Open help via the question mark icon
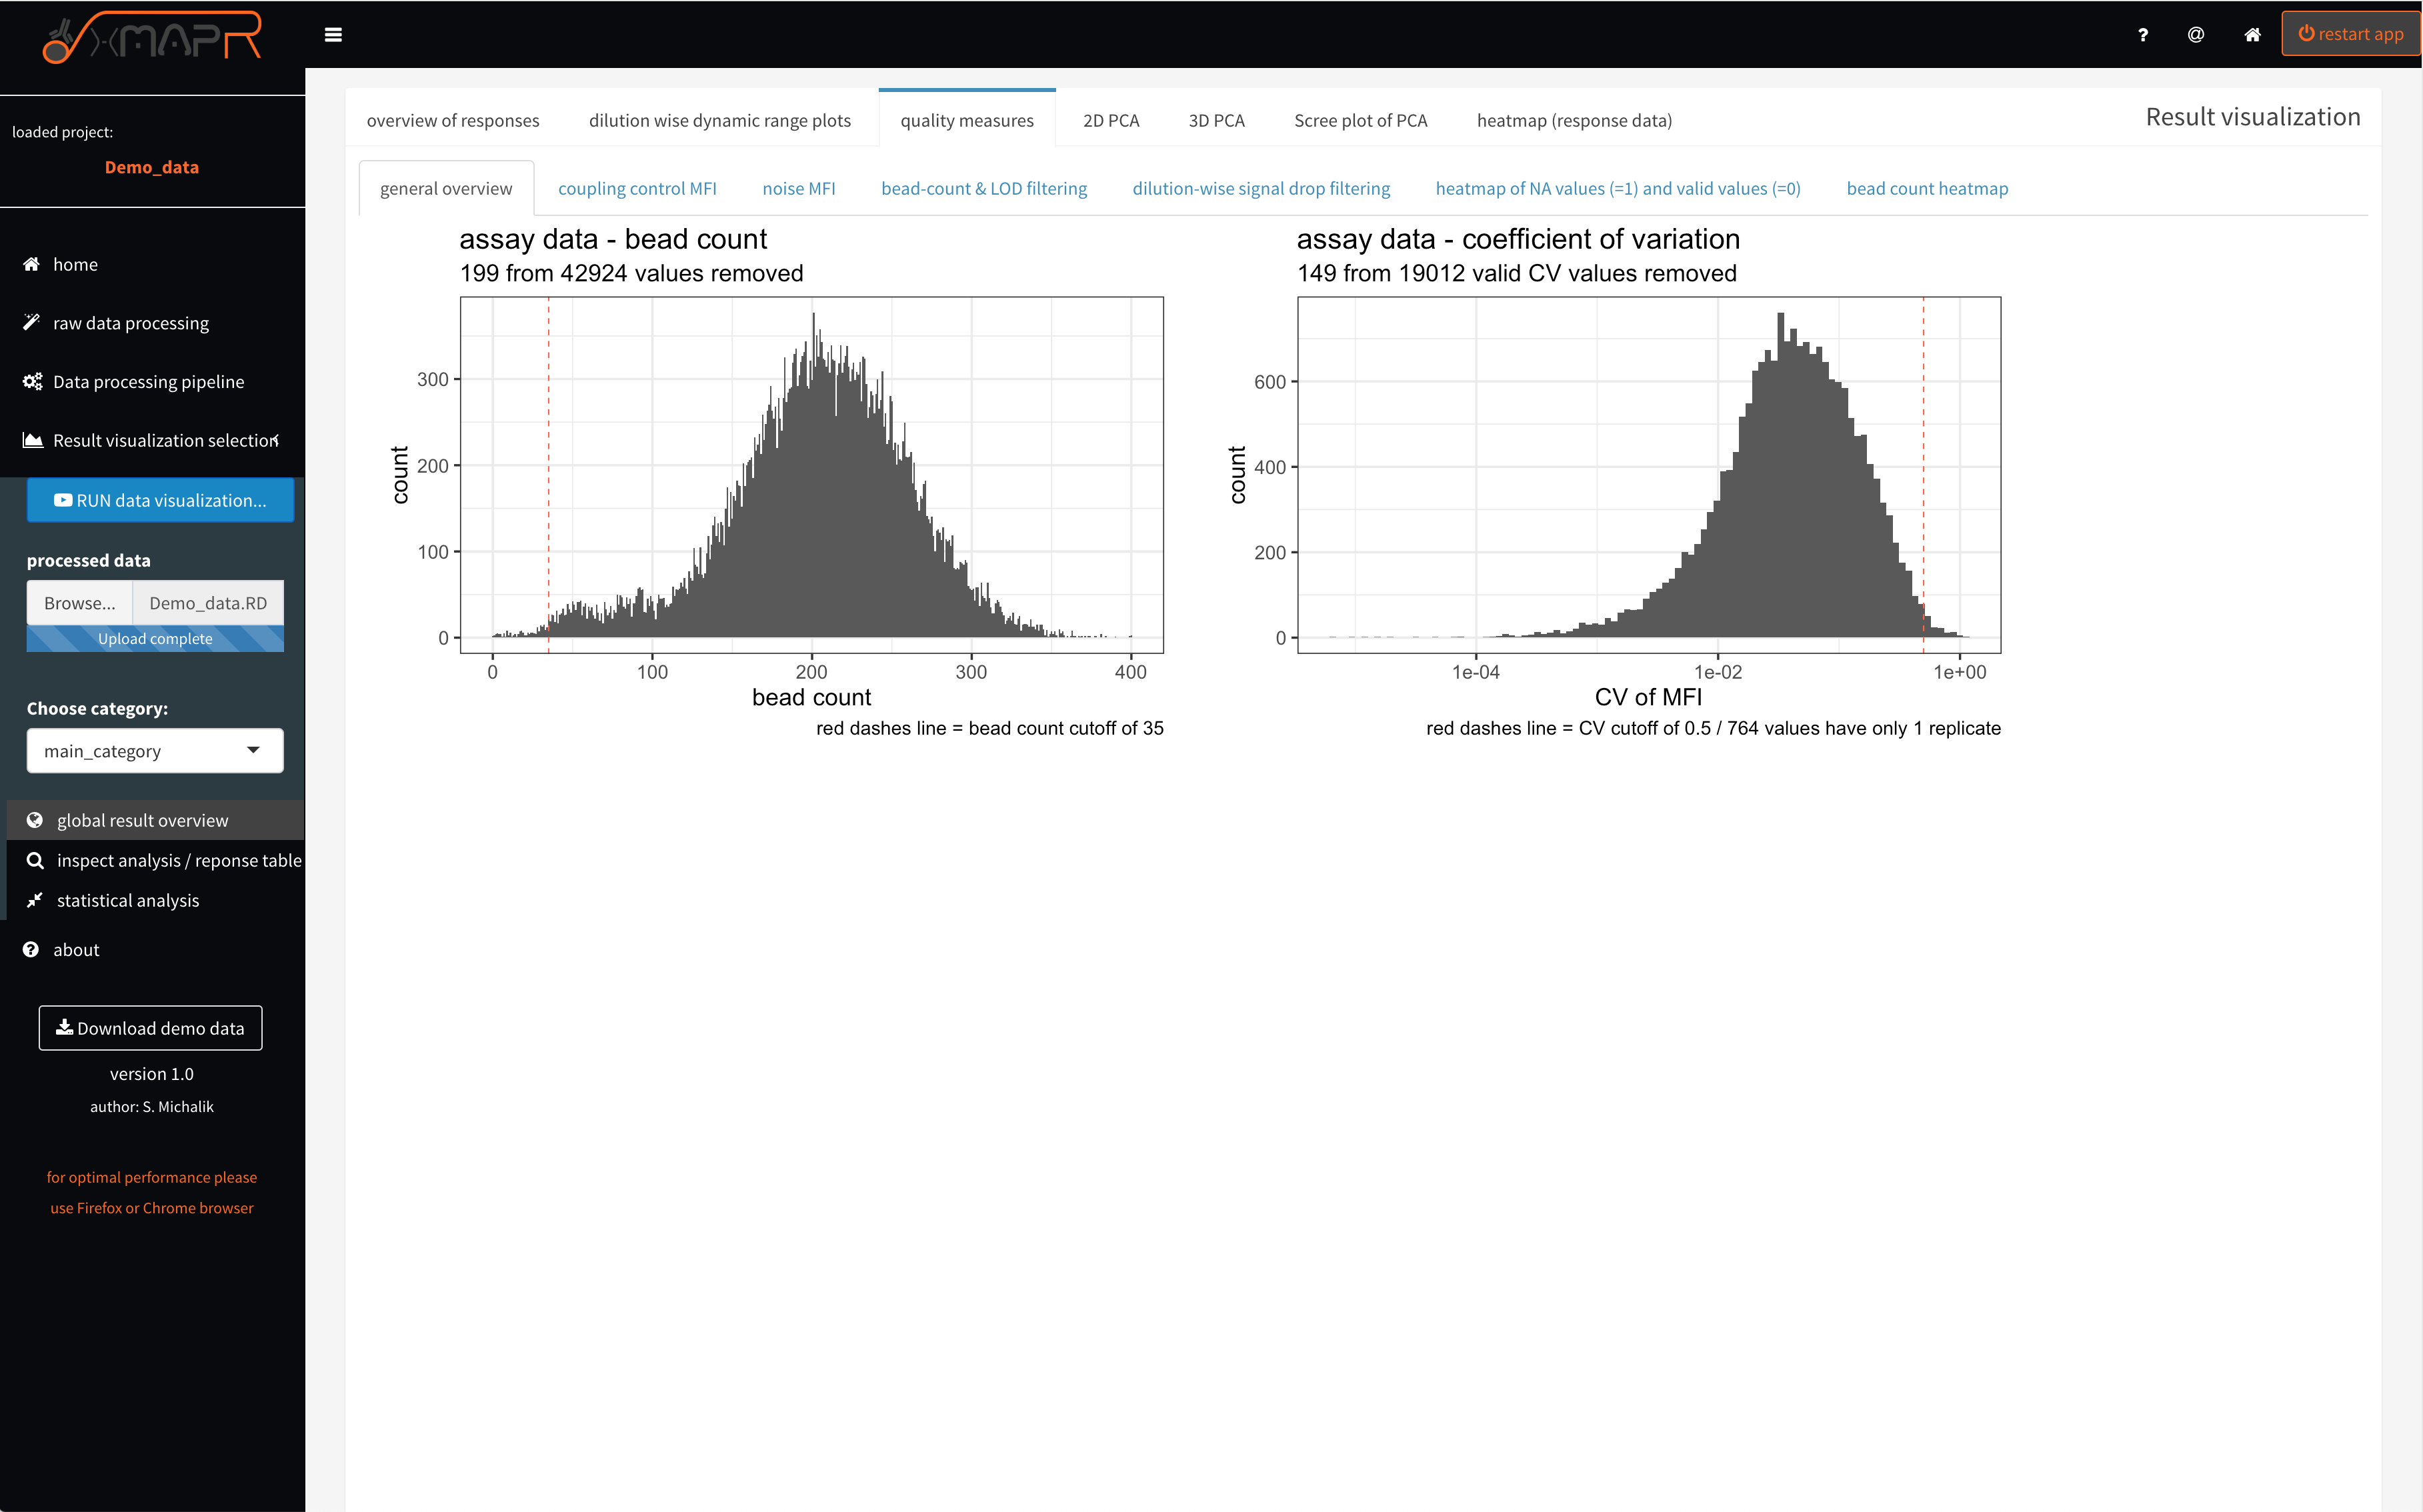 click(x=2143, y=34)
